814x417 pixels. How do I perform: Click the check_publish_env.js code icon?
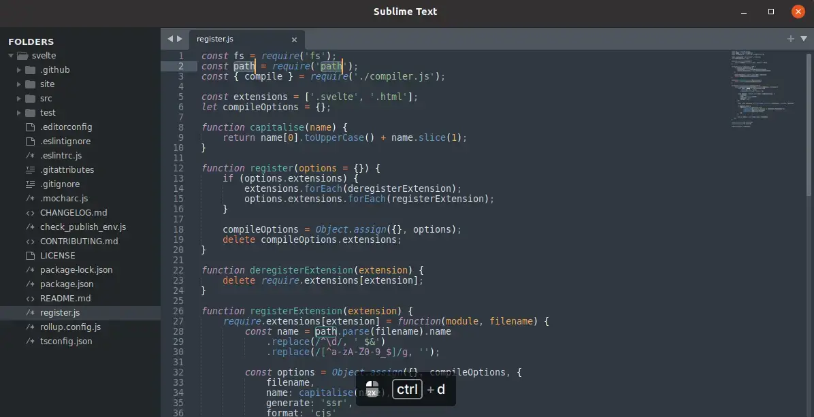pyautogui.click(x=30, y=227)
